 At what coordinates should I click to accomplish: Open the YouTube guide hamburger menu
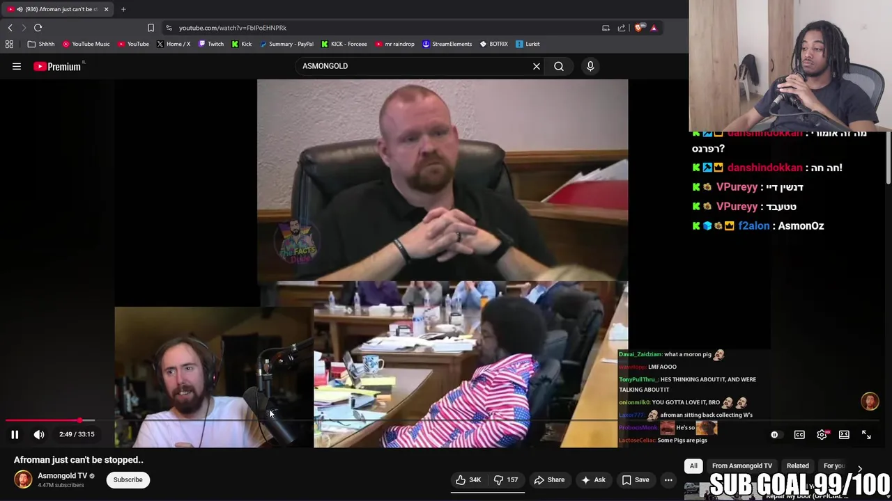pyautogui.click(x=17, y=66)
